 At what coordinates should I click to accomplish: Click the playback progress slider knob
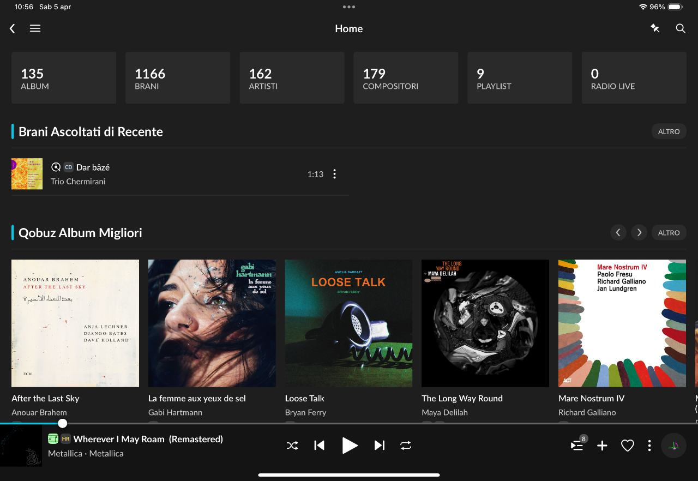click(x=63, y=423)
